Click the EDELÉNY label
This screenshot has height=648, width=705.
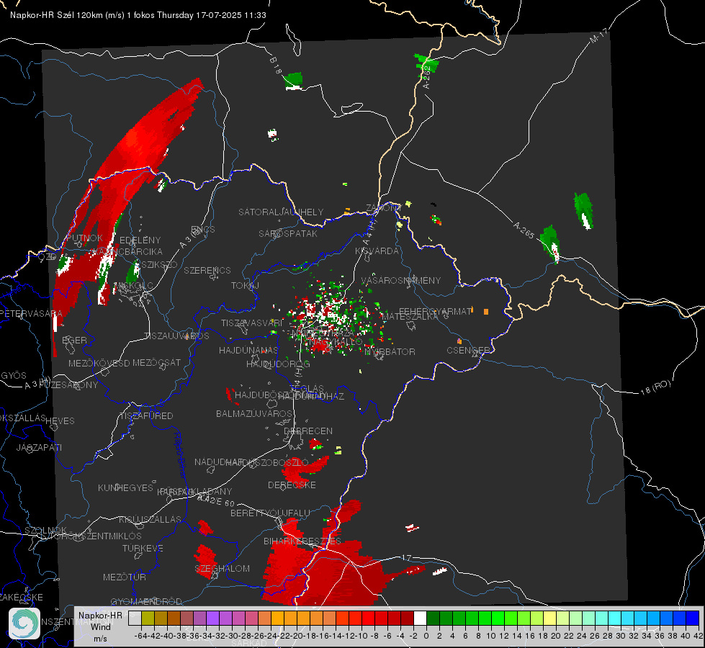point(140,240)
